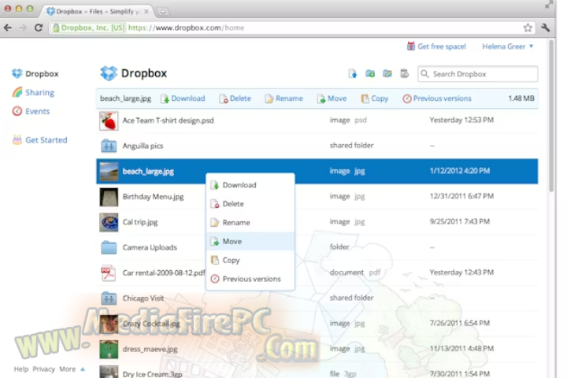Select the dress_maeve.jpg file name
This screenshot has width=567, height=378.
[150, 349]
